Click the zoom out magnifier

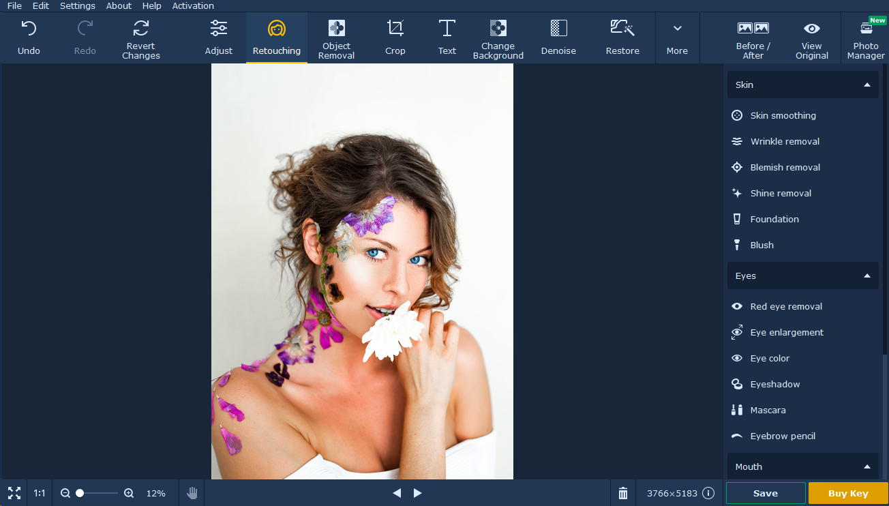(65, 493)
